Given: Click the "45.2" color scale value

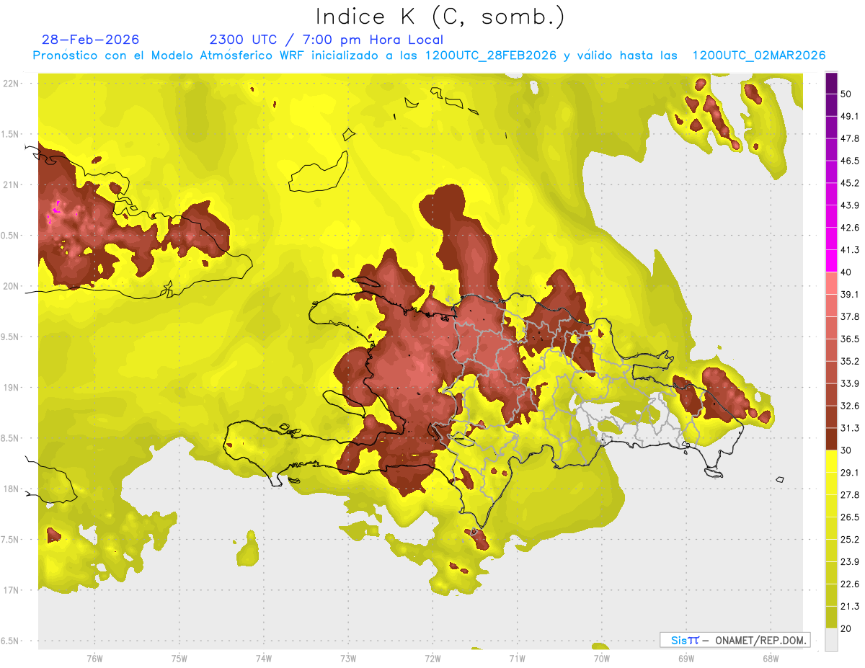Looking at the screenshot, I should coord(850,183).
